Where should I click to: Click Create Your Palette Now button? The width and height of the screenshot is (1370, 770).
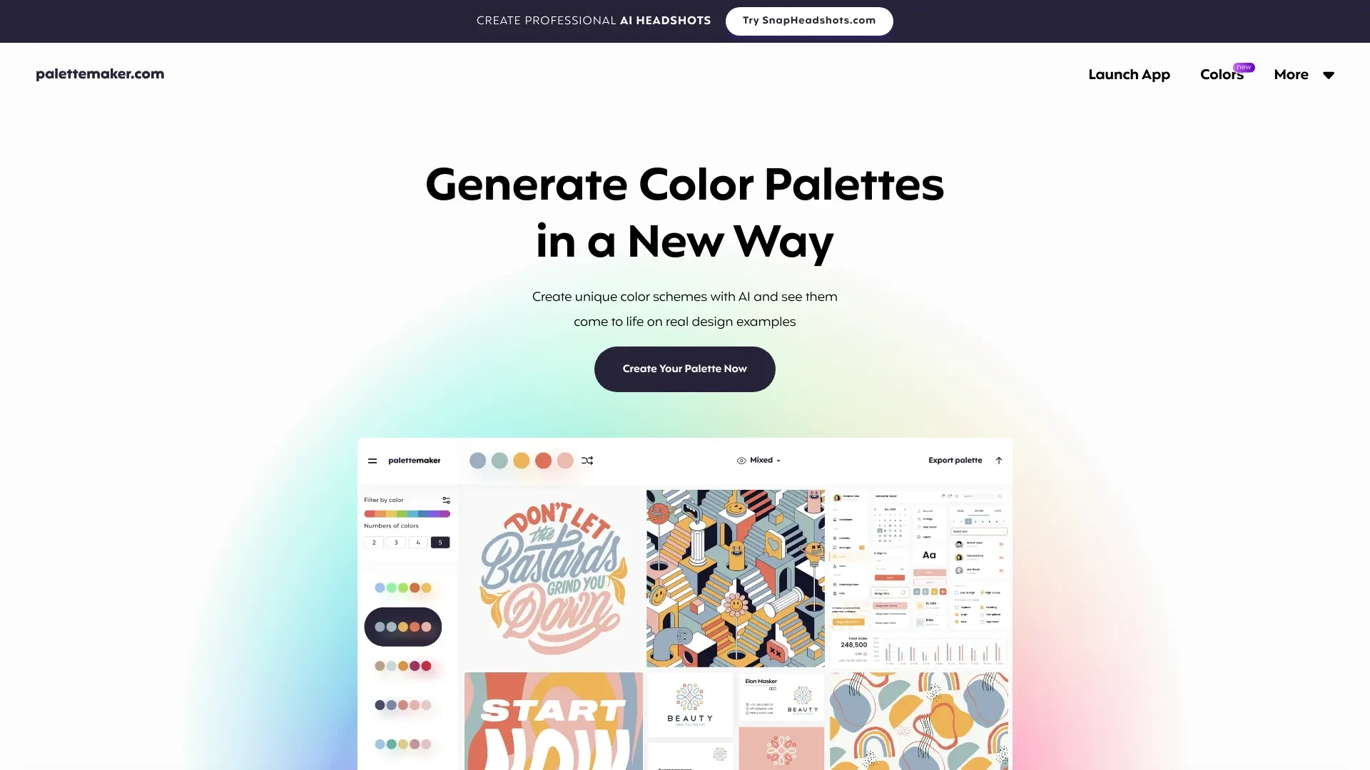(x=684, y=369)
